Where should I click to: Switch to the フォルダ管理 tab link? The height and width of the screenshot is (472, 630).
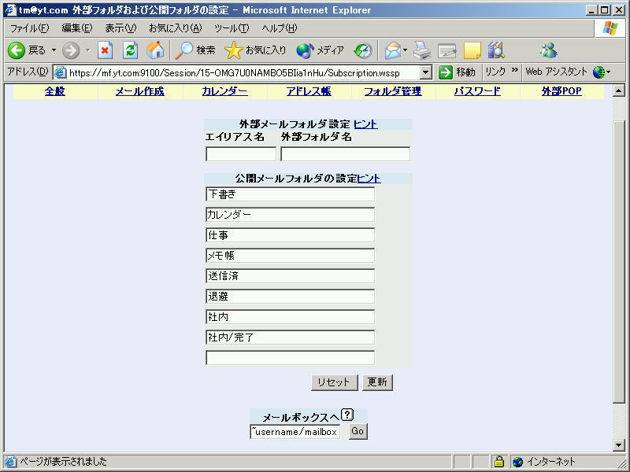(392, 91)
